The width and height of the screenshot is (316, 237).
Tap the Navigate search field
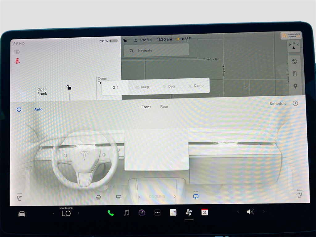[x=156, y=50]
